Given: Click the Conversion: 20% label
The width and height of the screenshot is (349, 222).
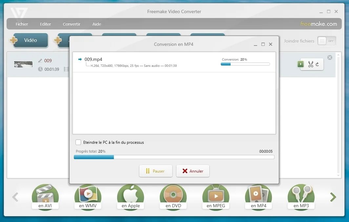Looking at the screenshot, I should pos(235,59).
